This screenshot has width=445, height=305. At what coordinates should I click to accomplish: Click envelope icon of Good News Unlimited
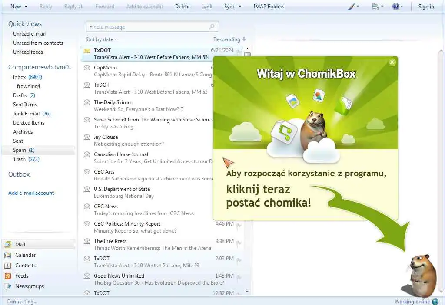[x=87, y=276]
